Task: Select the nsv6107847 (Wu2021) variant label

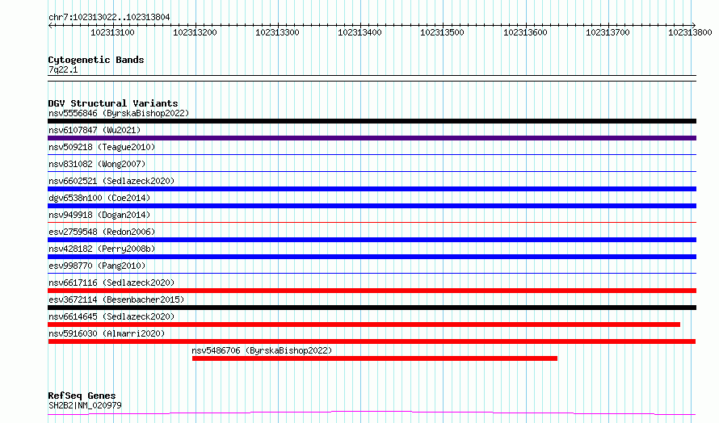Action: pyautogui.click(x=95, y=130)
